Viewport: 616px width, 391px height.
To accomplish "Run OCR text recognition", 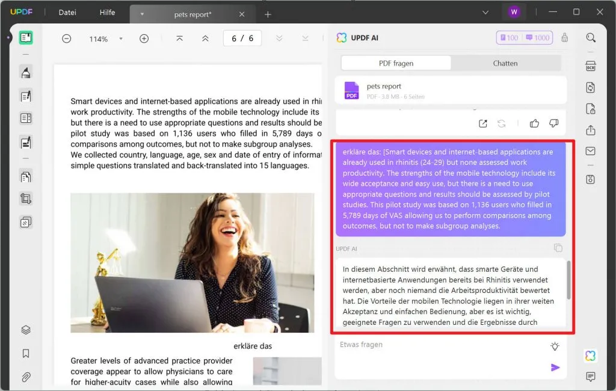I will pos(591,66).
